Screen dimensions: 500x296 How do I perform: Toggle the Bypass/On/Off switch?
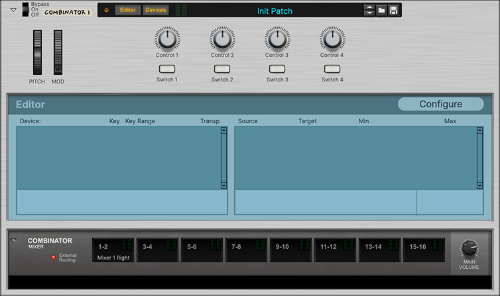[x=25, y=9]
